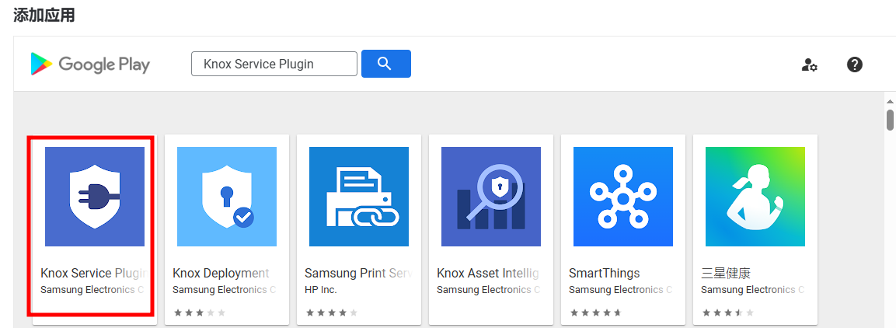Click the star rating under SmartThings

pyautogui.click(x=595, y=312)
